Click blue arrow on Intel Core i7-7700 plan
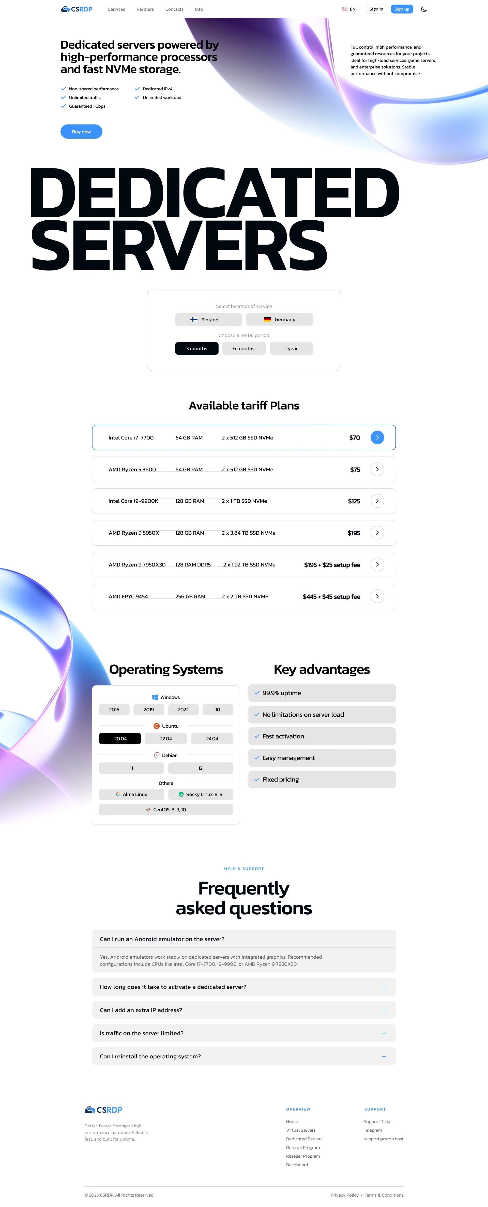This screenshot has width=488, height=1207. point(377,437)
